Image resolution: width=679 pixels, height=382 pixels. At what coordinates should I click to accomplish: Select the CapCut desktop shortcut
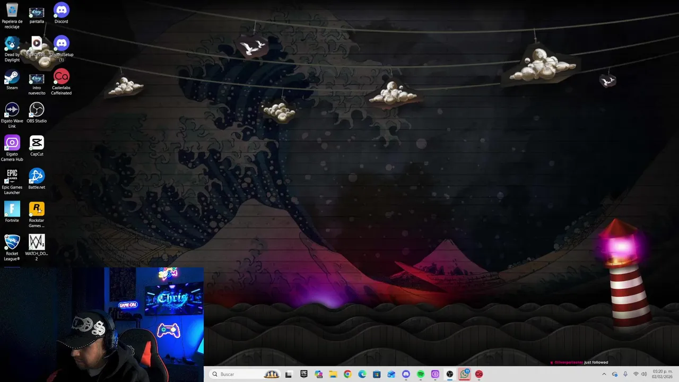37,146
